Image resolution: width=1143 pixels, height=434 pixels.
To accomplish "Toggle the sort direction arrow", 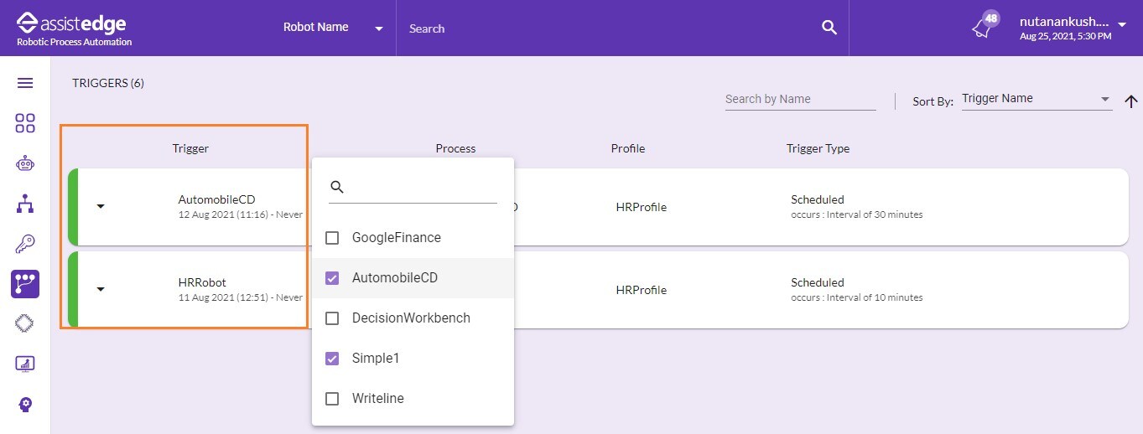I will (x=1130, y=101).
